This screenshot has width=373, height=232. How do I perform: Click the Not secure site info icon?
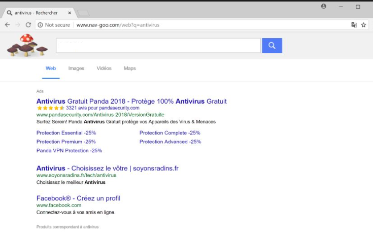(40, 25)
